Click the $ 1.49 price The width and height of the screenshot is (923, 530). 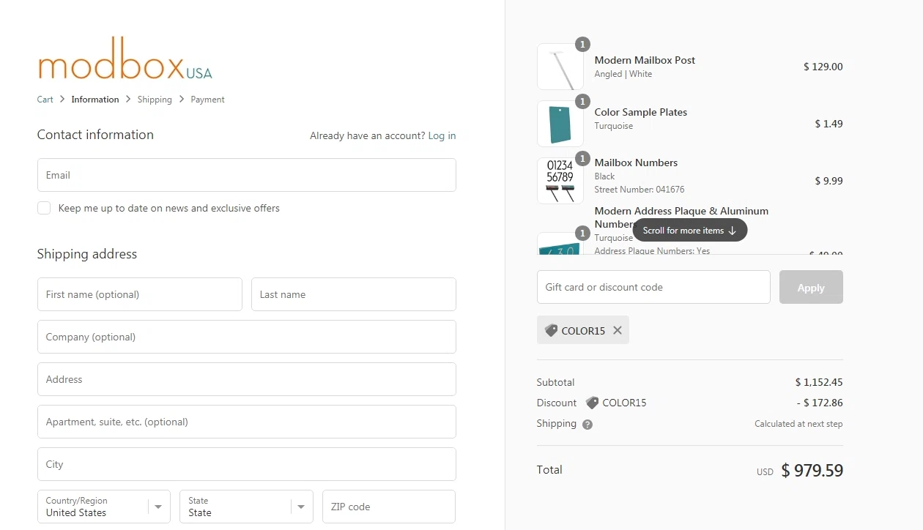click(x=829, y=124)
